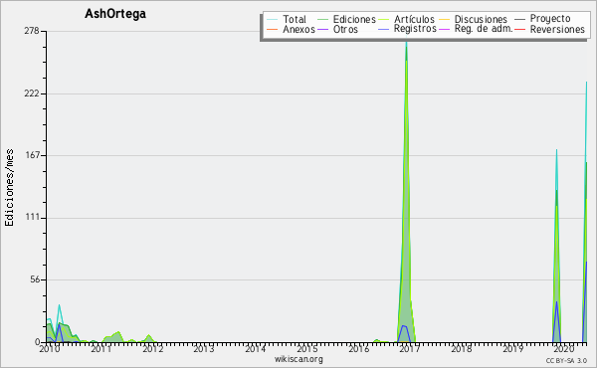Click the Proyecto legend label

coord(550,19)
